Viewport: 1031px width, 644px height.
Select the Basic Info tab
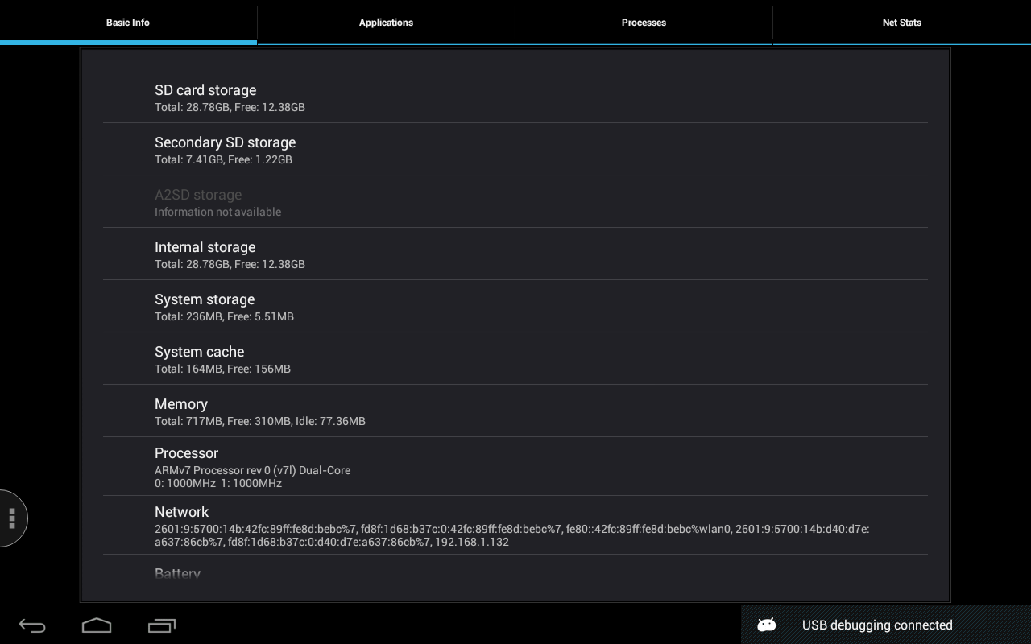pyautogui.click(x=127, y=23)
